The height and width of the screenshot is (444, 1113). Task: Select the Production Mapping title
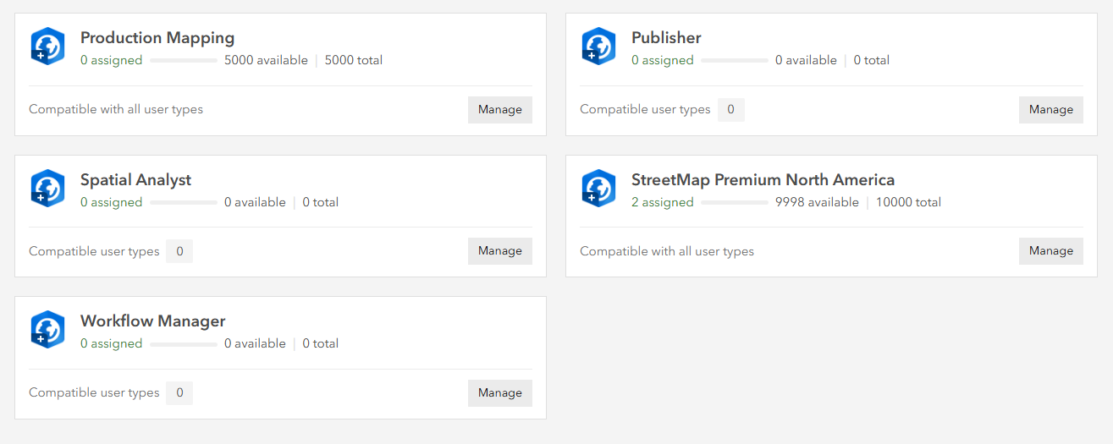pyautogui.click(x=157, y=38)
